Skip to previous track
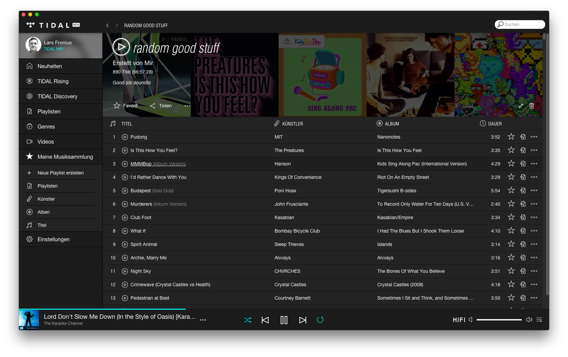This screenshot has width=568, height=357. pyautogui.click(x=265, y=320)
